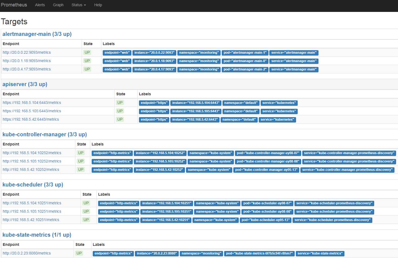Open the Help navbar item
The height and width of the screenshot is (258, 398).
(x=98, y=5)
